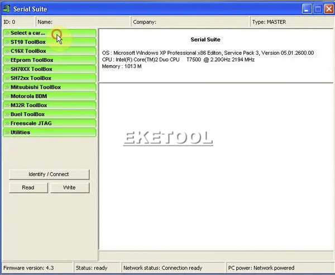335x275 pixels.
Task: Click the chevron icon beside ST10 ToolBox
Action: (7, 42)
